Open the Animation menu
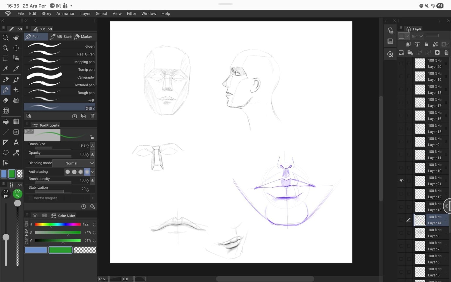451x282 pixels. pos(66,14)
